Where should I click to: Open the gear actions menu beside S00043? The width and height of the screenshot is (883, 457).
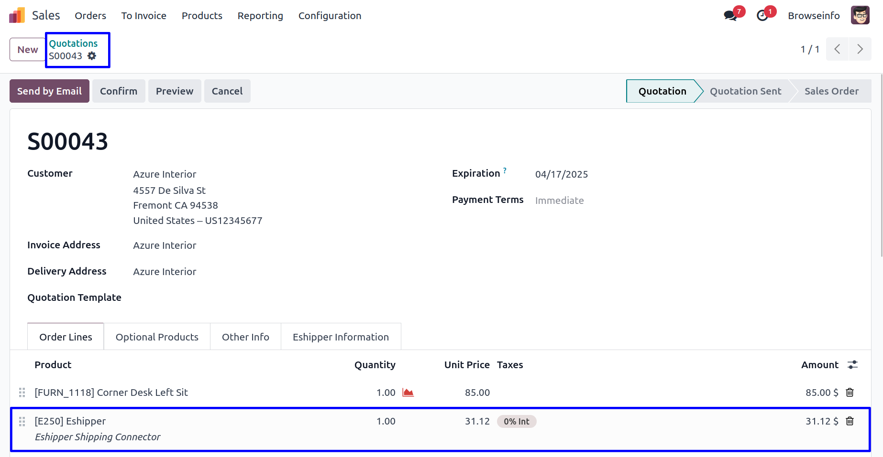coord(92,56)
